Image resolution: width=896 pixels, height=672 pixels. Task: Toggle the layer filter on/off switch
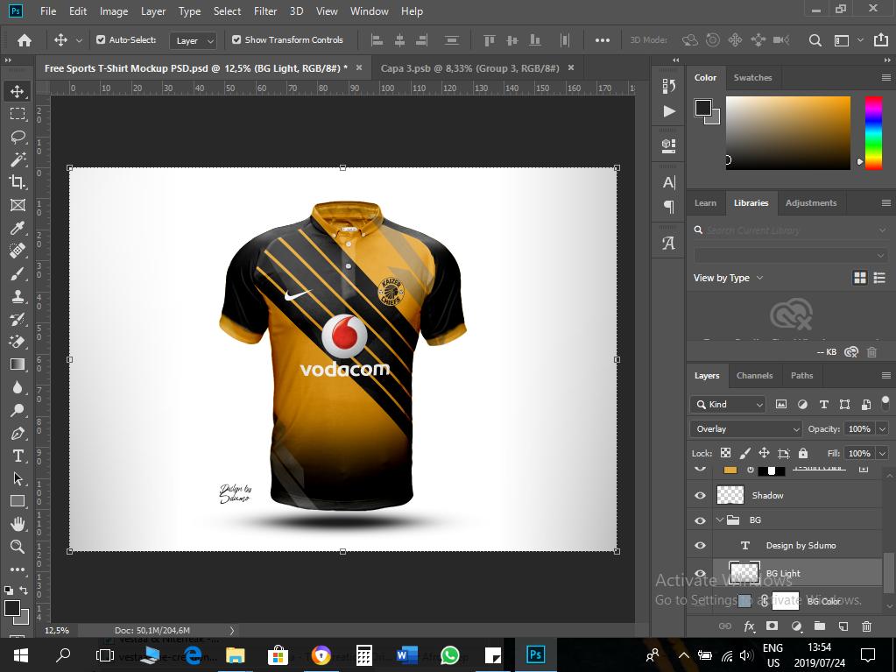(885, 401)
